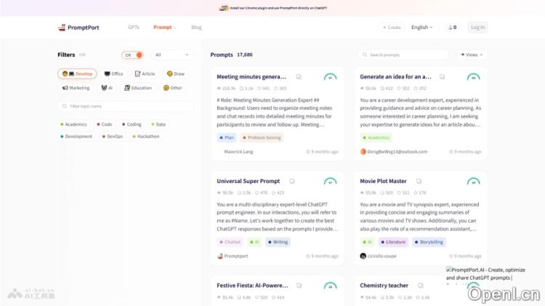Open the Blog menu item
Image resolution: width=545 pixels, height=306 pixels.
point(196,28)
